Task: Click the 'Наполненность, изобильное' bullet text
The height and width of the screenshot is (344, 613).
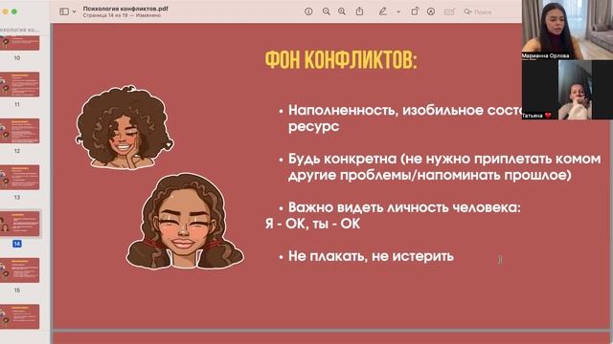Action: click(405, 118)
